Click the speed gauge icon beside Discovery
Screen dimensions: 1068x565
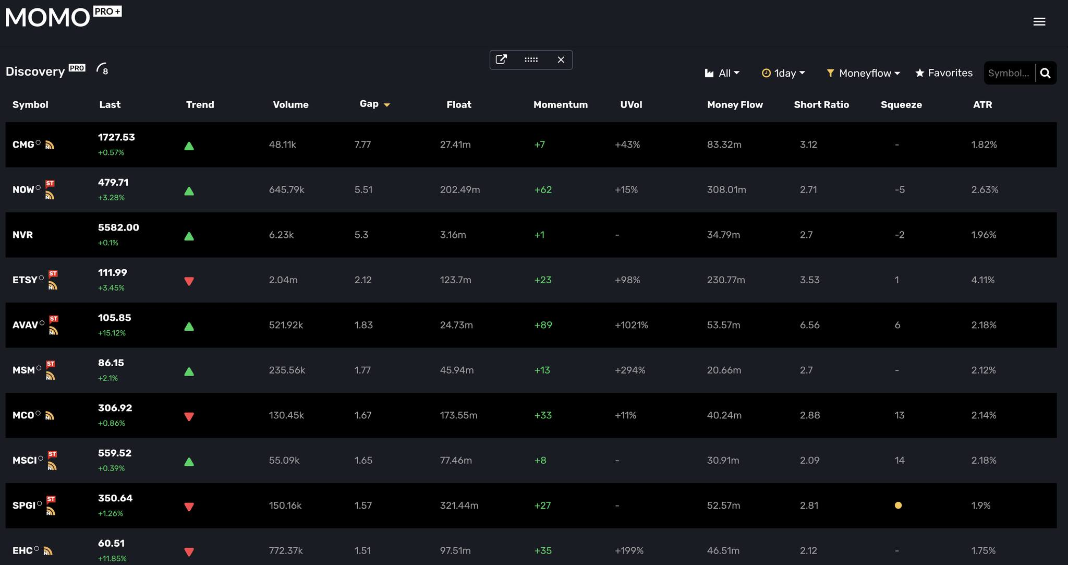[102, 69]
